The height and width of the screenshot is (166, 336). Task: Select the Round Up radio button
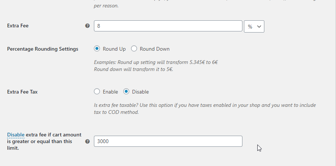97,49
